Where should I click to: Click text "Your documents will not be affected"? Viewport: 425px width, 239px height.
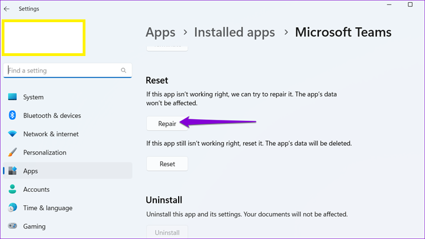point(295,214)
